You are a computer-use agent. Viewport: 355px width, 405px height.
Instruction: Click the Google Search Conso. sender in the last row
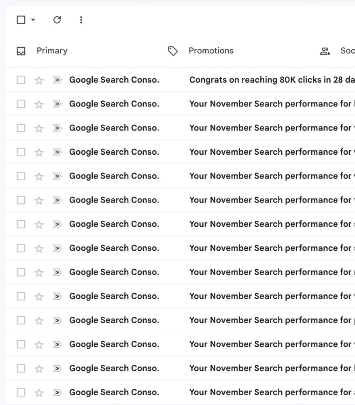pos(114,392)
